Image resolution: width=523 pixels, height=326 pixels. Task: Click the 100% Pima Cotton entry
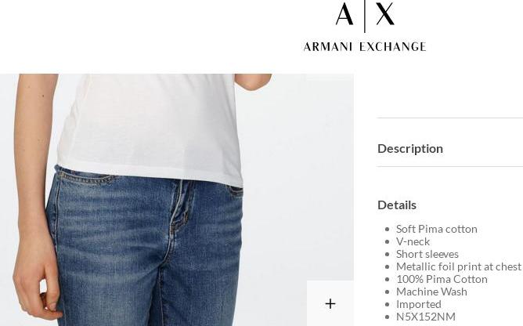pos(442,279)
